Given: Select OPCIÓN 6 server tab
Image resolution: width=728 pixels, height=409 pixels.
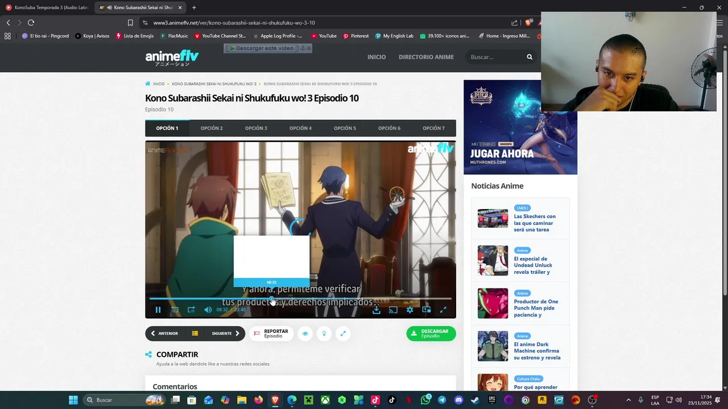Looking at the screenshot, I should pos(389,128).
